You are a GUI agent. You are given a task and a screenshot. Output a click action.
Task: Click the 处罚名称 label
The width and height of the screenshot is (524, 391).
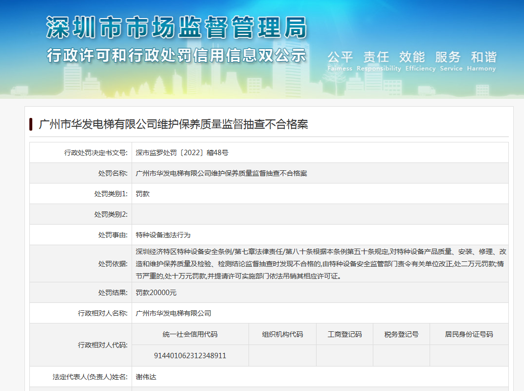(x=113, y=173)
